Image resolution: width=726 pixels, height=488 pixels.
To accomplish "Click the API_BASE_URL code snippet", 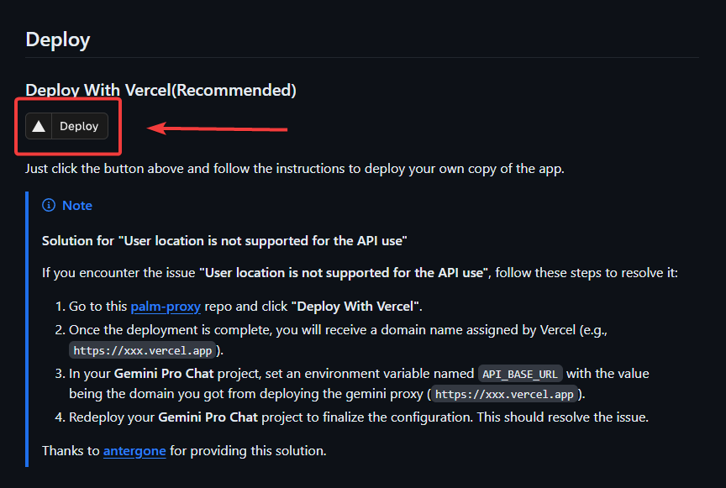I will coord(520,374).
